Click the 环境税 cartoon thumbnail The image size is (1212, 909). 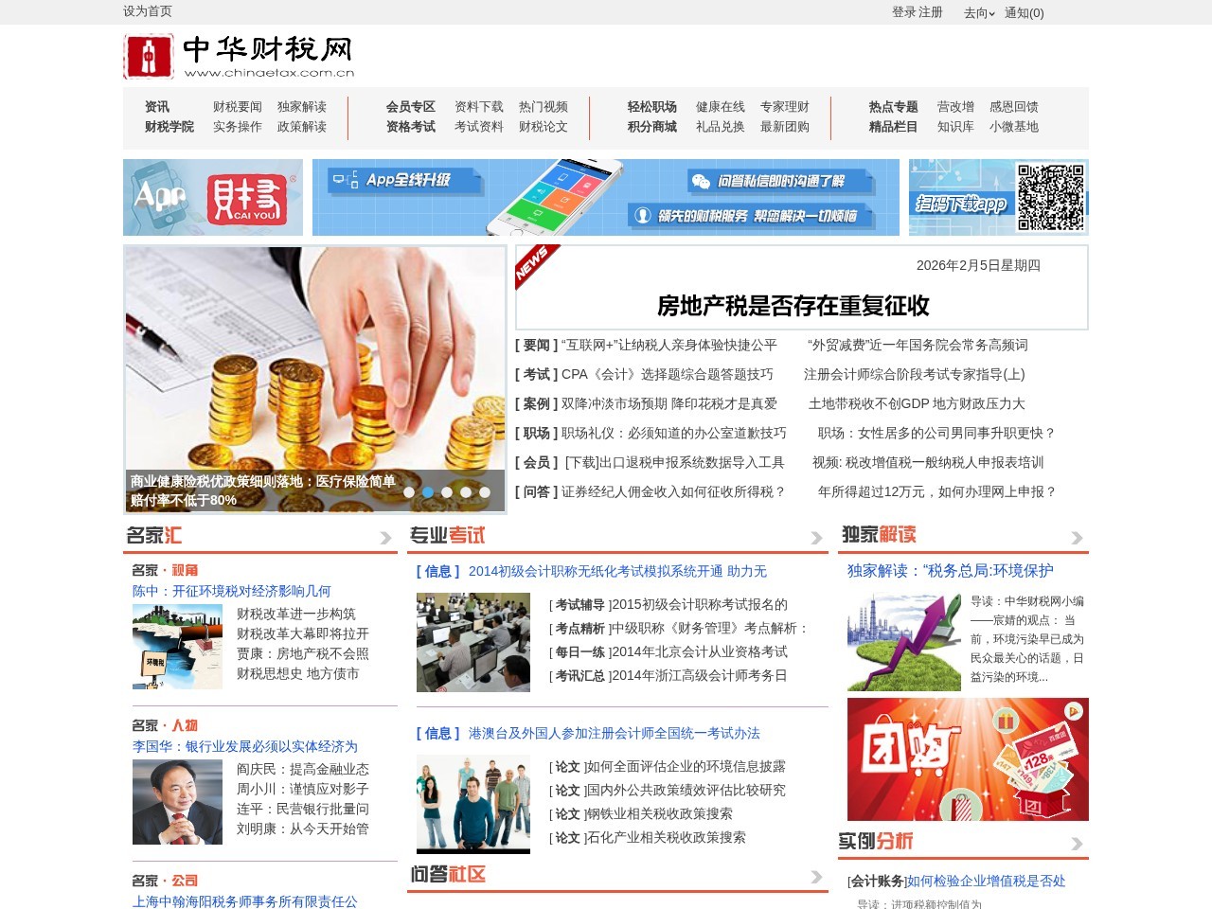177,646
